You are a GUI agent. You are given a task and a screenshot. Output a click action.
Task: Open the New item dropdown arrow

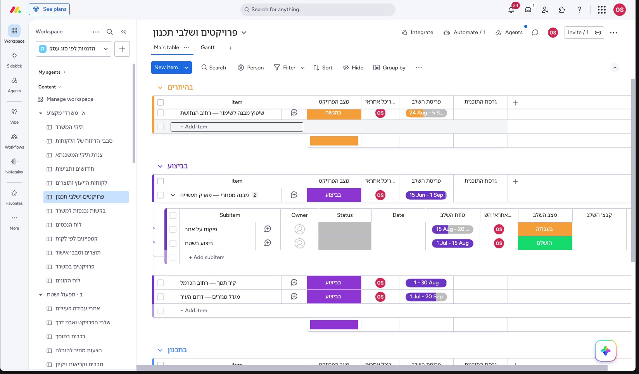coord(187,68)
